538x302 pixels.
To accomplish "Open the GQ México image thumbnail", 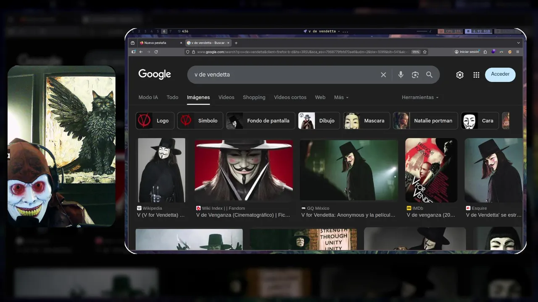I will (349, 170).
